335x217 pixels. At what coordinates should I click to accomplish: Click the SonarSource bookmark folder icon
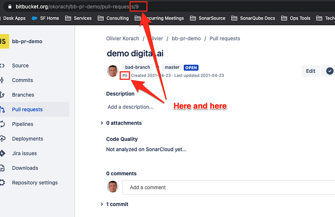[x=193, y=18]
